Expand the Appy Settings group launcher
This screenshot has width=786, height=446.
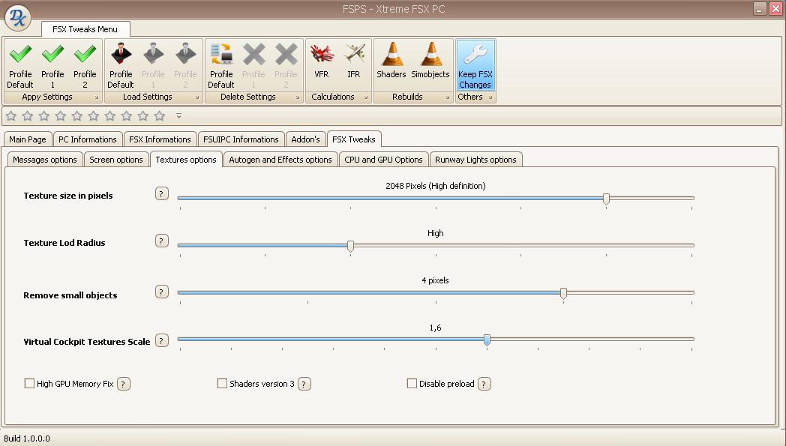(97, 97)
